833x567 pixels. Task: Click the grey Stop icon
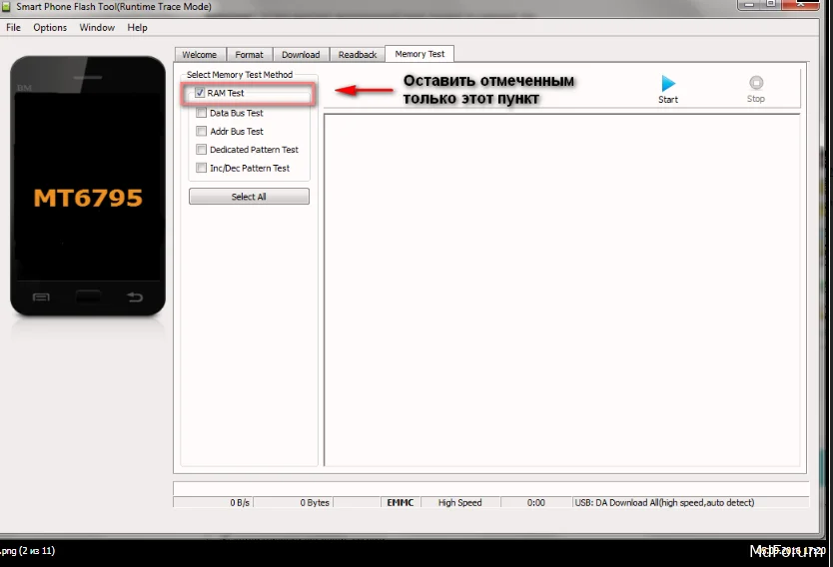point(756,84)
